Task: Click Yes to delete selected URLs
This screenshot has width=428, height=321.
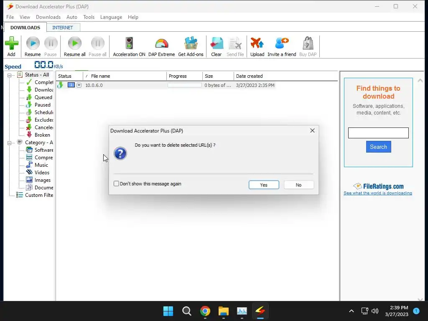Action: [264, 185]
